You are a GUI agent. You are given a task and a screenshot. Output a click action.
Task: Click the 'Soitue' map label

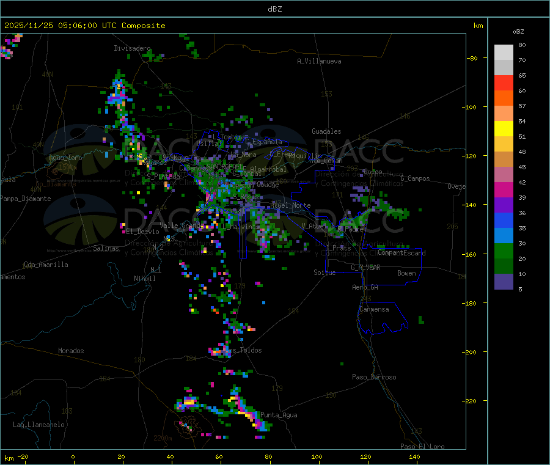tap(324, 273)
